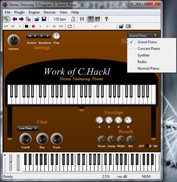
Task: Click the fast forward transport button
Action: point(54,26)
